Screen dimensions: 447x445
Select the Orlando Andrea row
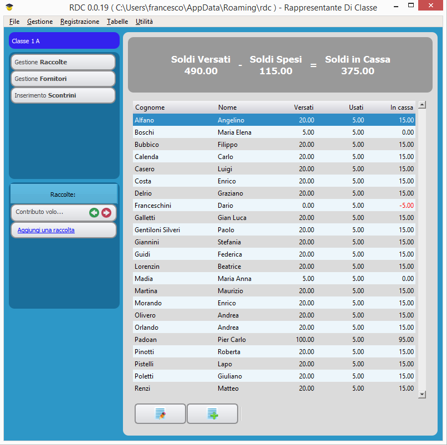coord(274,328)
